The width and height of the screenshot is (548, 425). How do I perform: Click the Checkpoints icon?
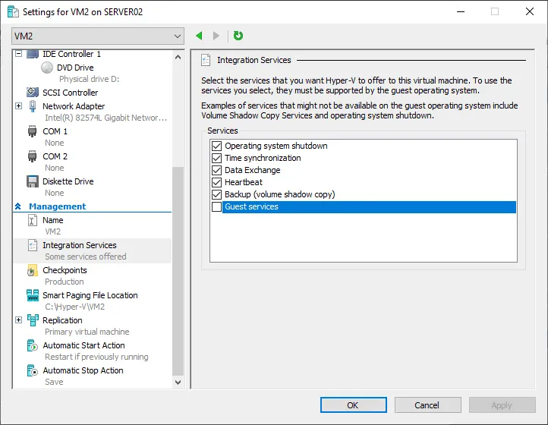pyautogui.click(x=33, y=270)
